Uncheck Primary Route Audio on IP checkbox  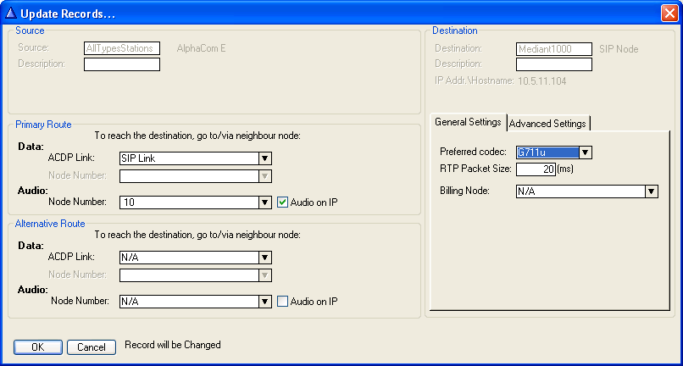coord(283,202)
